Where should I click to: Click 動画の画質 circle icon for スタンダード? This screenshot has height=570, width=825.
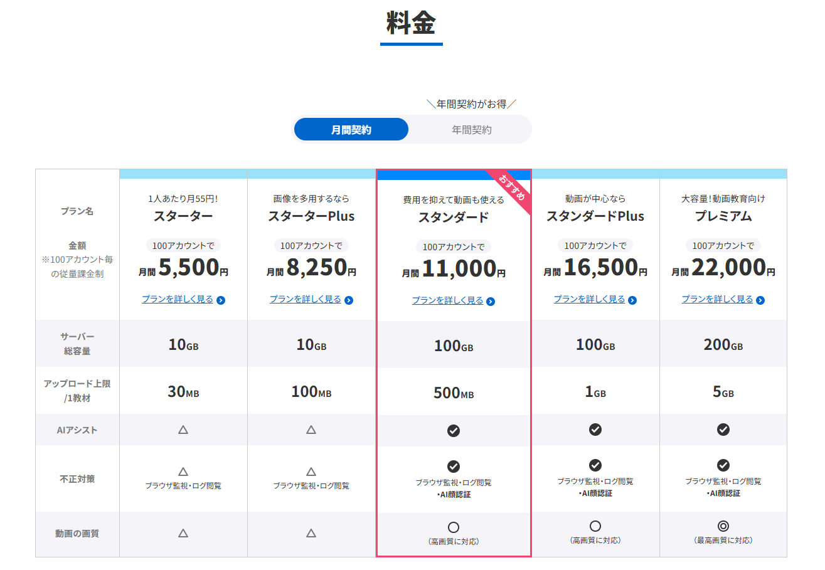click(454, 527)
